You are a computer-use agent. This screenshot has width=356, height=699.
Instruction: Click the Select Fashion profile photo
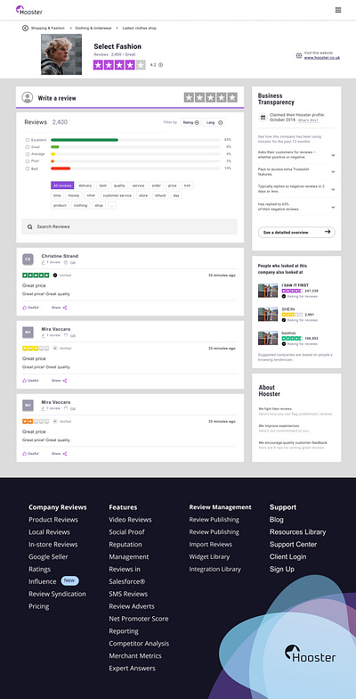[61, 54]
